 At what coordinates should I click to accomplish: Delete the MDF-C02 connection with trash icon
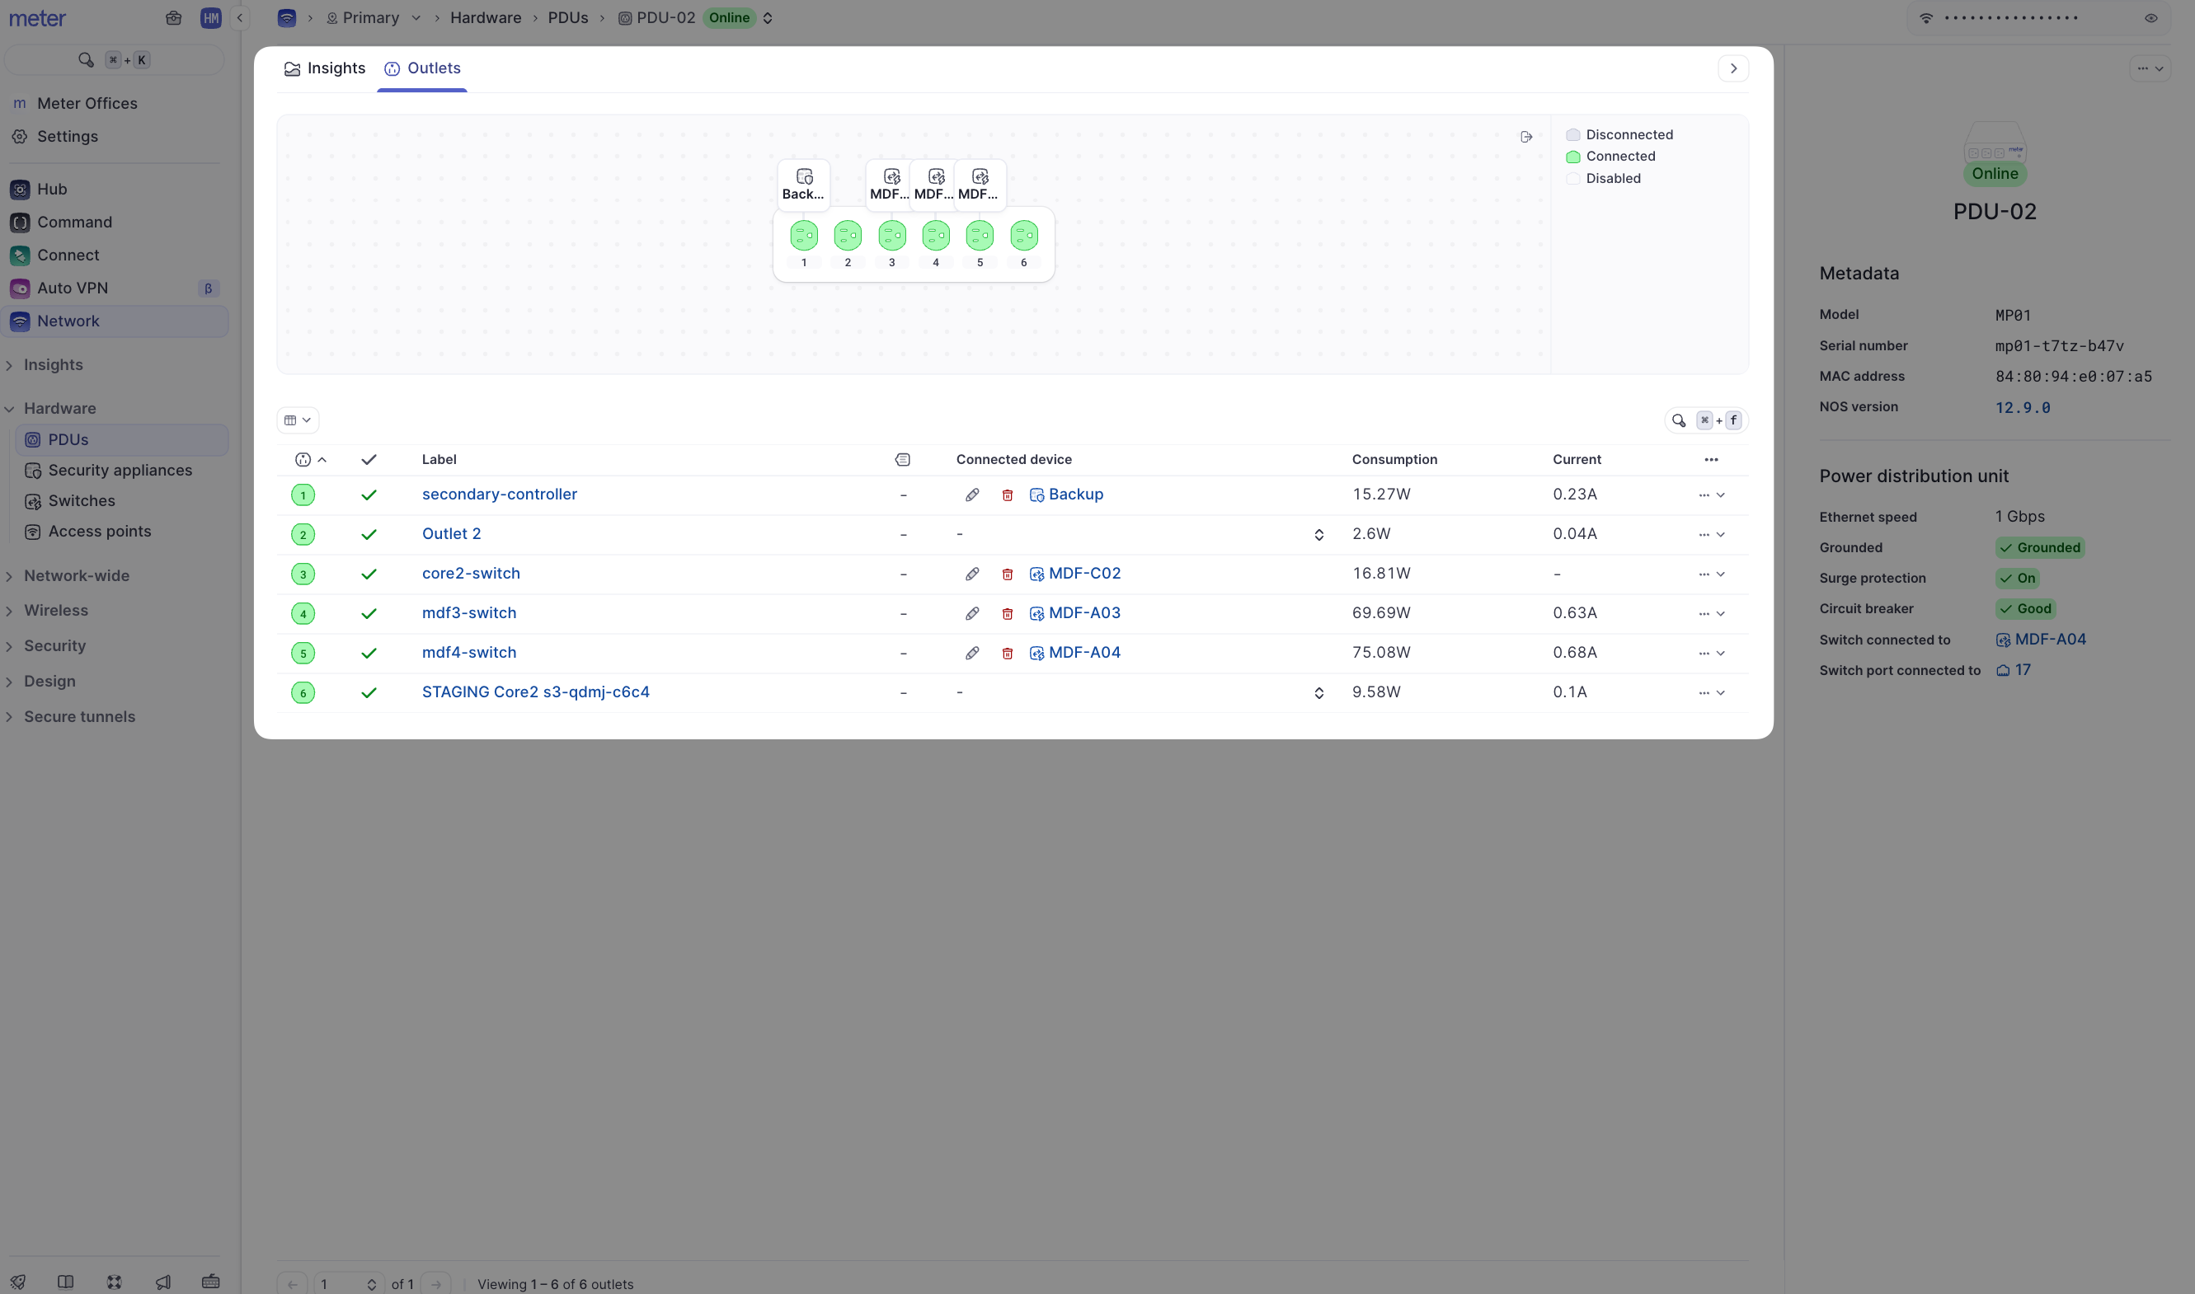click(1008, 574)
